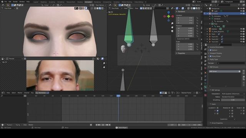Open the File menu

(6, 2)
